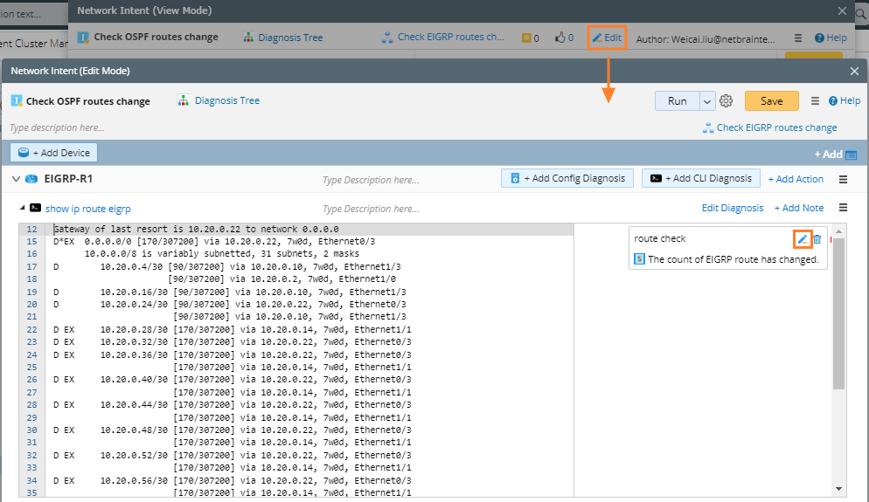
Task: Open the EIGRP-R1 row hamburger menu
Action: [843, 179]
